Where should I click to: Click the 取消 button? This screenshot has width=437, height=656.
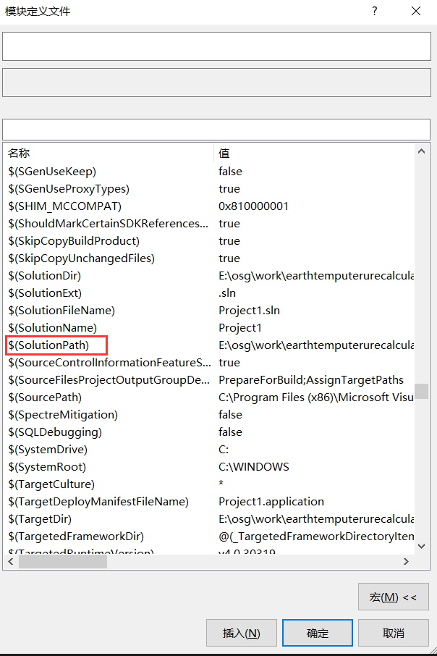click(391, 632)
